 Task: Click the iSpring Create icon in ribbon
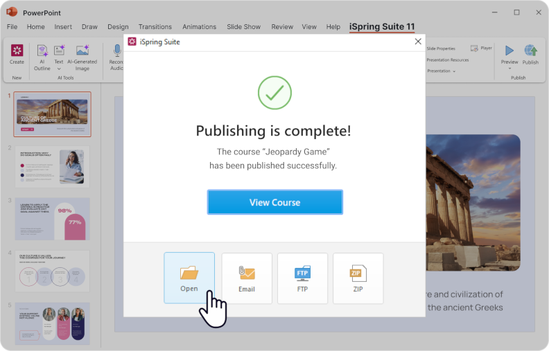(17, 51)
